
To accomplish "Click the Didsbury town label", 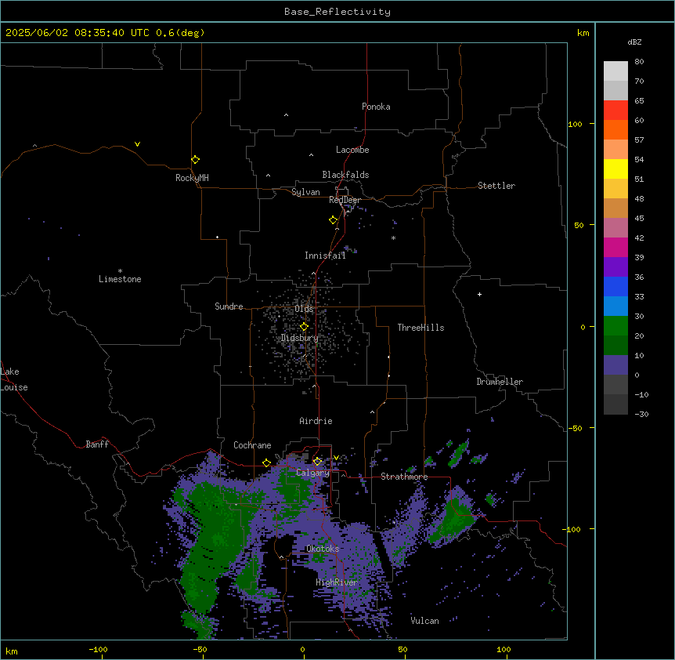I will [300, 338].
